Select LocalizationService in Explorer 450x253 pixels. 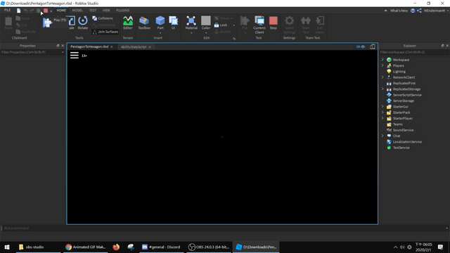click(x=407, y=142)
